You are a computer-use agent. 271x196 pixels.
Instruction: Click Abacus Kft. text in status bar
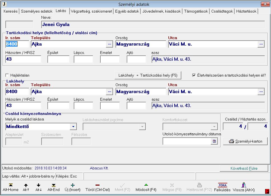click(99, 168)
